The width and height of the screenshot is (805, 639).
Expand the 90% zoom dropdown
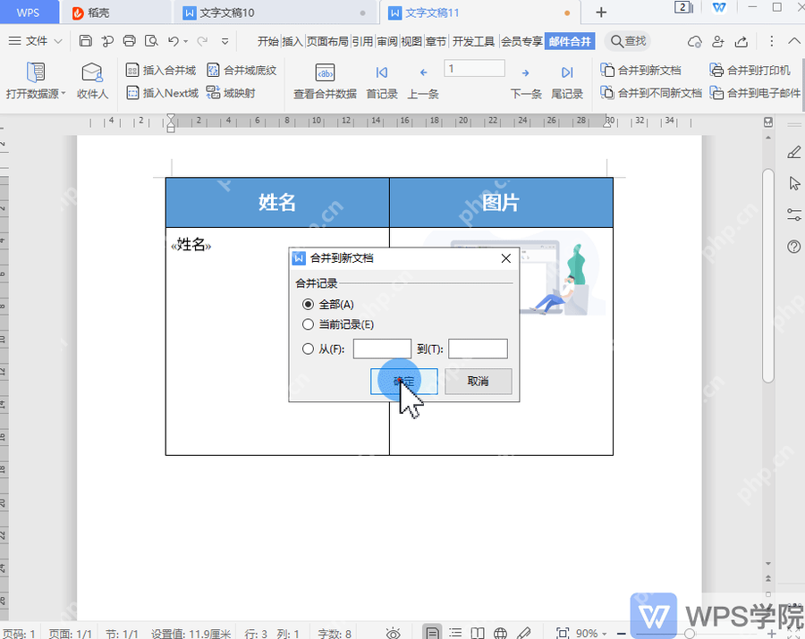pyautogui.click(x=605, y=634)
